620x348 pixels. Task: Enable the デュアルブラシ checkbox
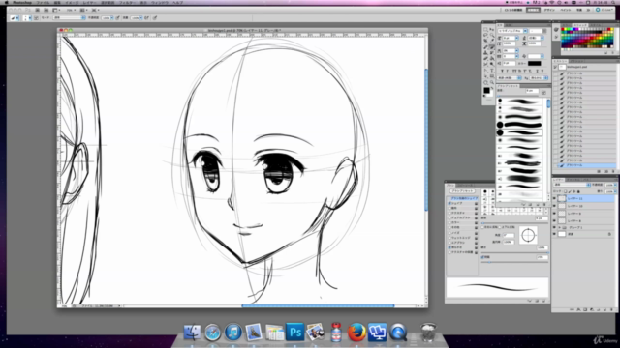449,217
